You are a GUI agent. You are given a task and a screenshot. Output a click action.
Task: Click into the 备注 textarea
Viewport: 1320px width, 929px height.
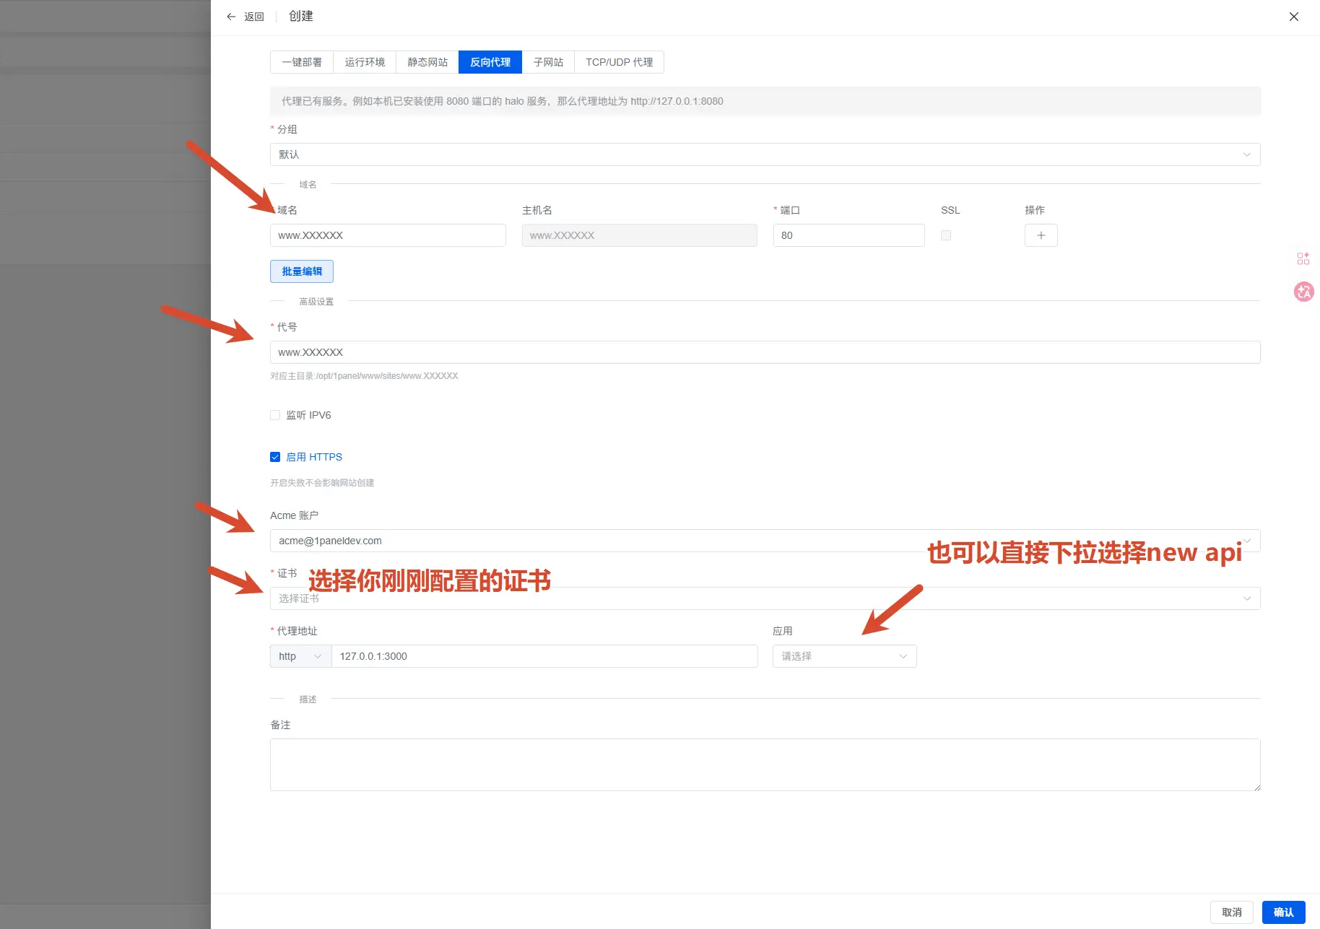pos(765,764)
